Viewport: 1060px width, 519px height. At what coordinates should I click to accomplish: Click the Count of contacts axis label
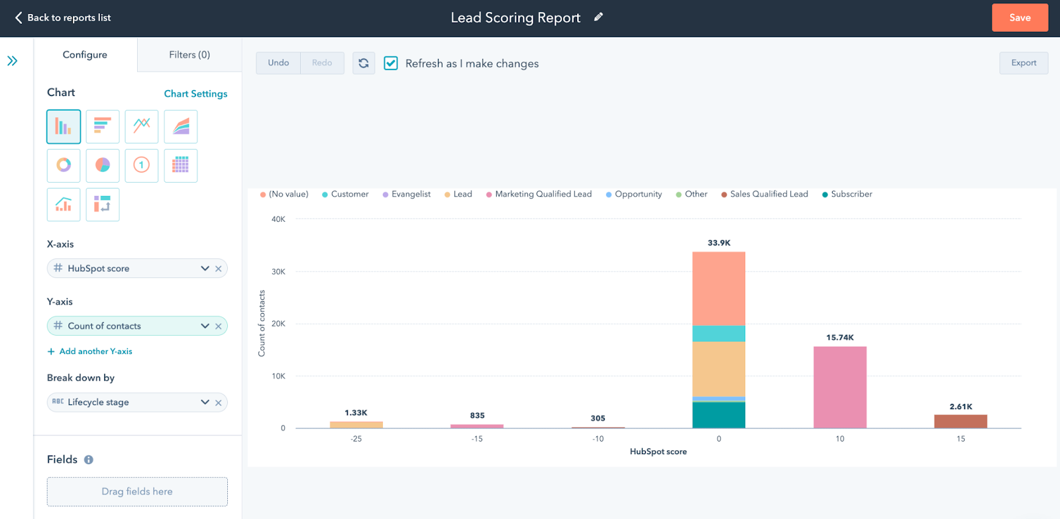tap(262, 323)
